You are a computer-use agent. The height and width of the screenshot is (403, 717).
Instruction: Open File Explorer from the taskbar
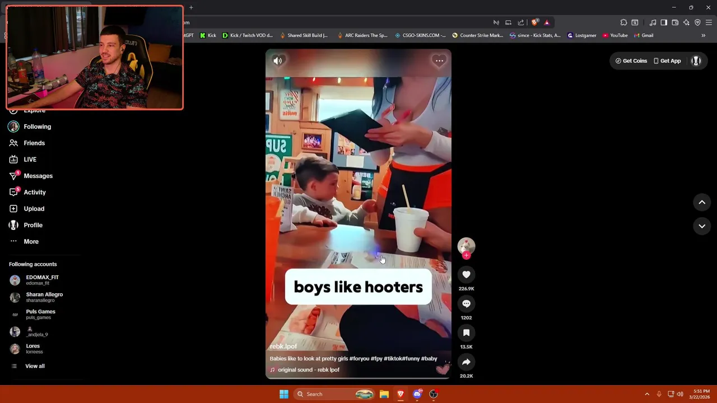(384, 394)
